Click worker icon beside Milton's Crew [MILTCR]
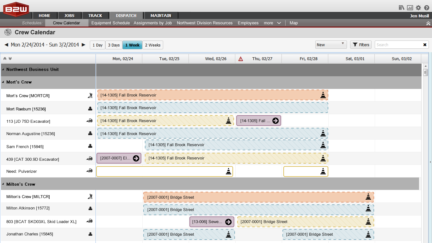The height and width of the screenshot is (243, 432). (90, 196)
